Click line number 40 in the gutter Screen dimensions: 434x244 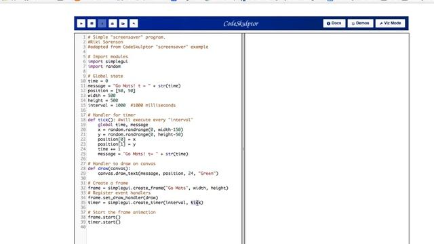click(83, 227)
